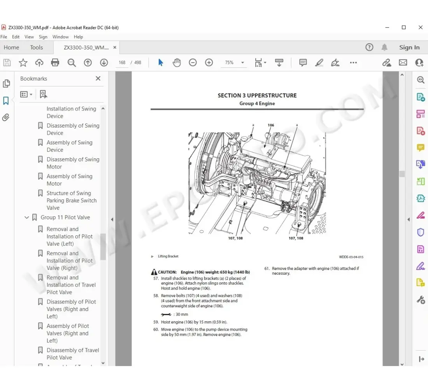The height and width of the screenshot is (389, 428).
Task: Open Disassembly of Swing Motor bookmark
Action: pos(73,163)
